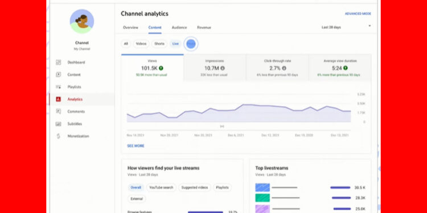
Task: Click the Top livestreams card title
Action: (x=272, y=168)
